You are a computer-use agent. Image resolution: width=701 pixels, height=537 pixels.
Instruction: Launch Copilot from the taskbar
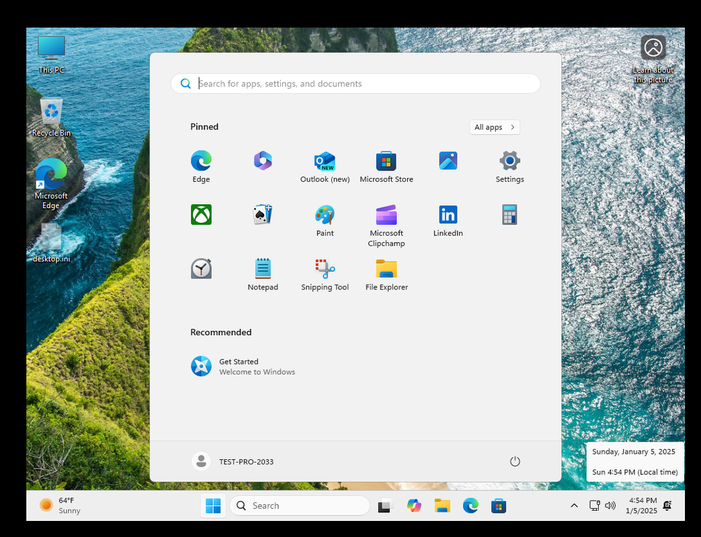click(x=414, y=505)
